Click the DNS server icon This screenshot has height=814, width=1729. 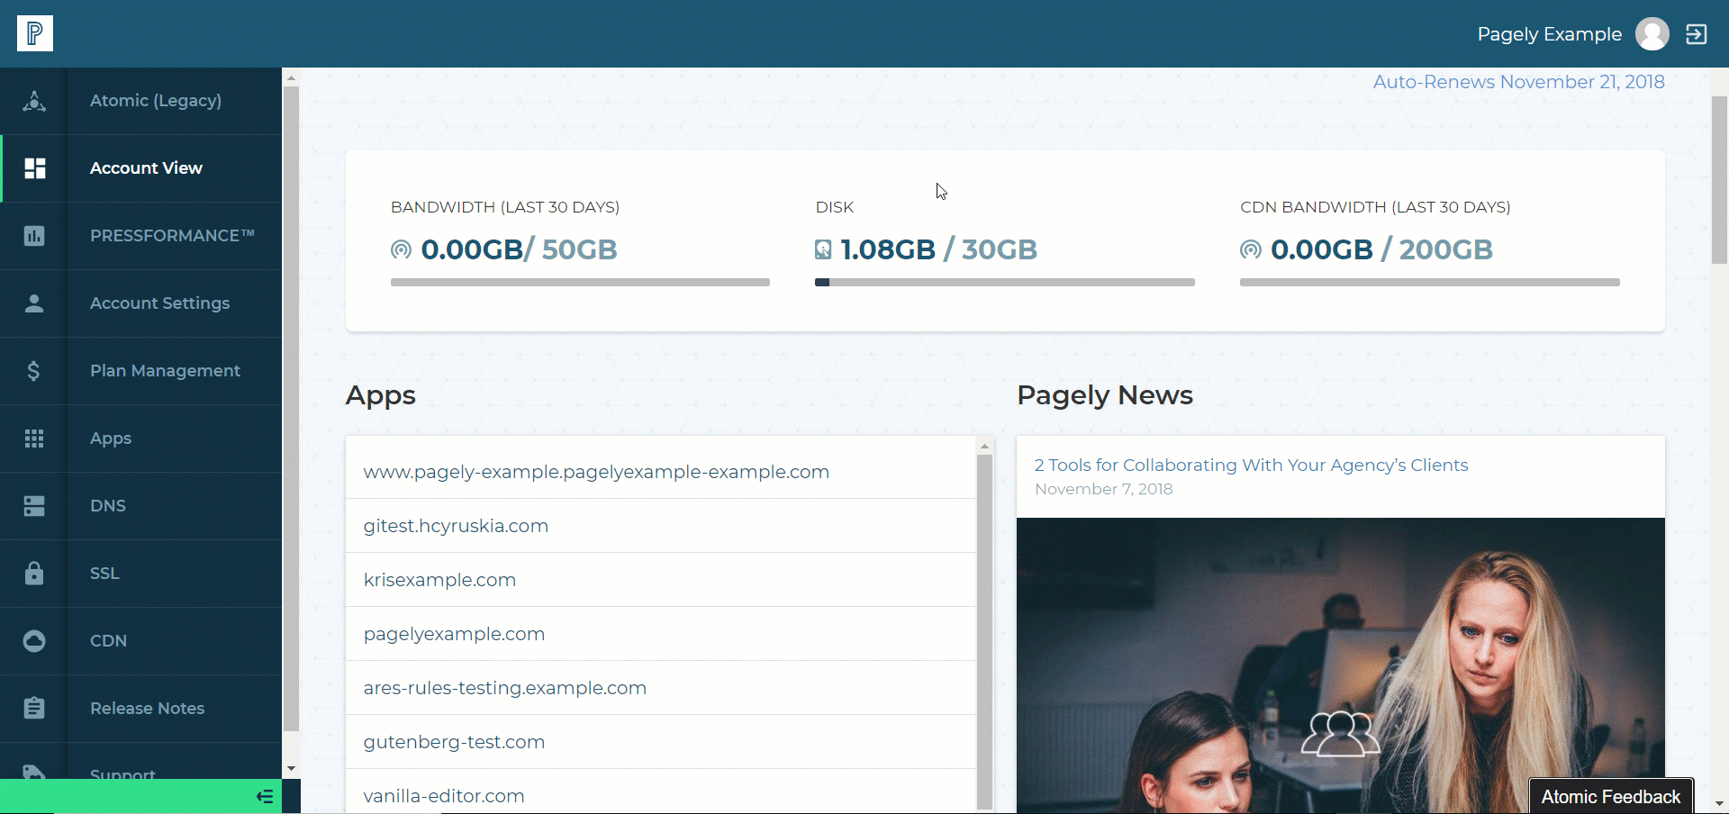point(34,506)
